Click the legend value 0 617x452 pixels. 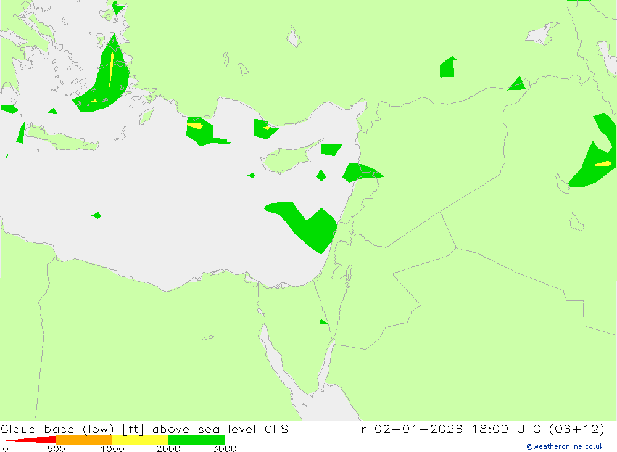pos(6,448)
